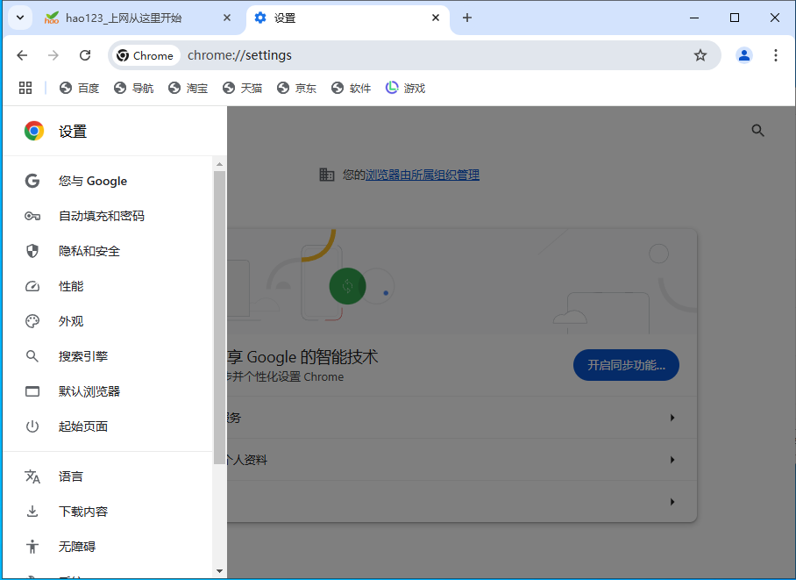
Task: Select 无障碍 in settings sidebar
Action: 108,547
